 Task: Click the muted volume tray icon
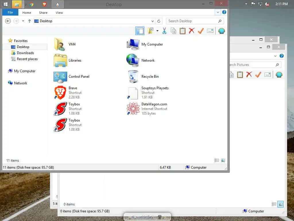[x=267, y=4]
